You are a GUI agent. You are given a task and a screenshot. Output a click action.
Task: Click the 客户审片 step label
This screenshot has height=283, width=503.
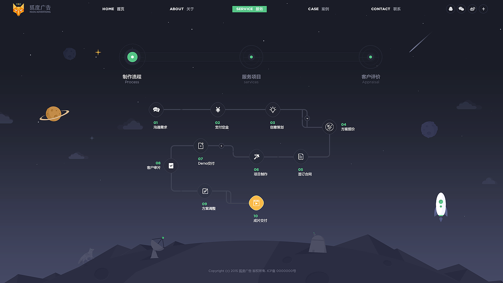click(x=154, y=168)
